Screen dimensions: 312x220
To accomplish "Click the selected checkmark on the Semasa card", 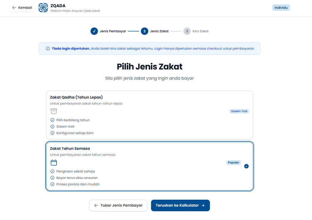I will [246, 166].
